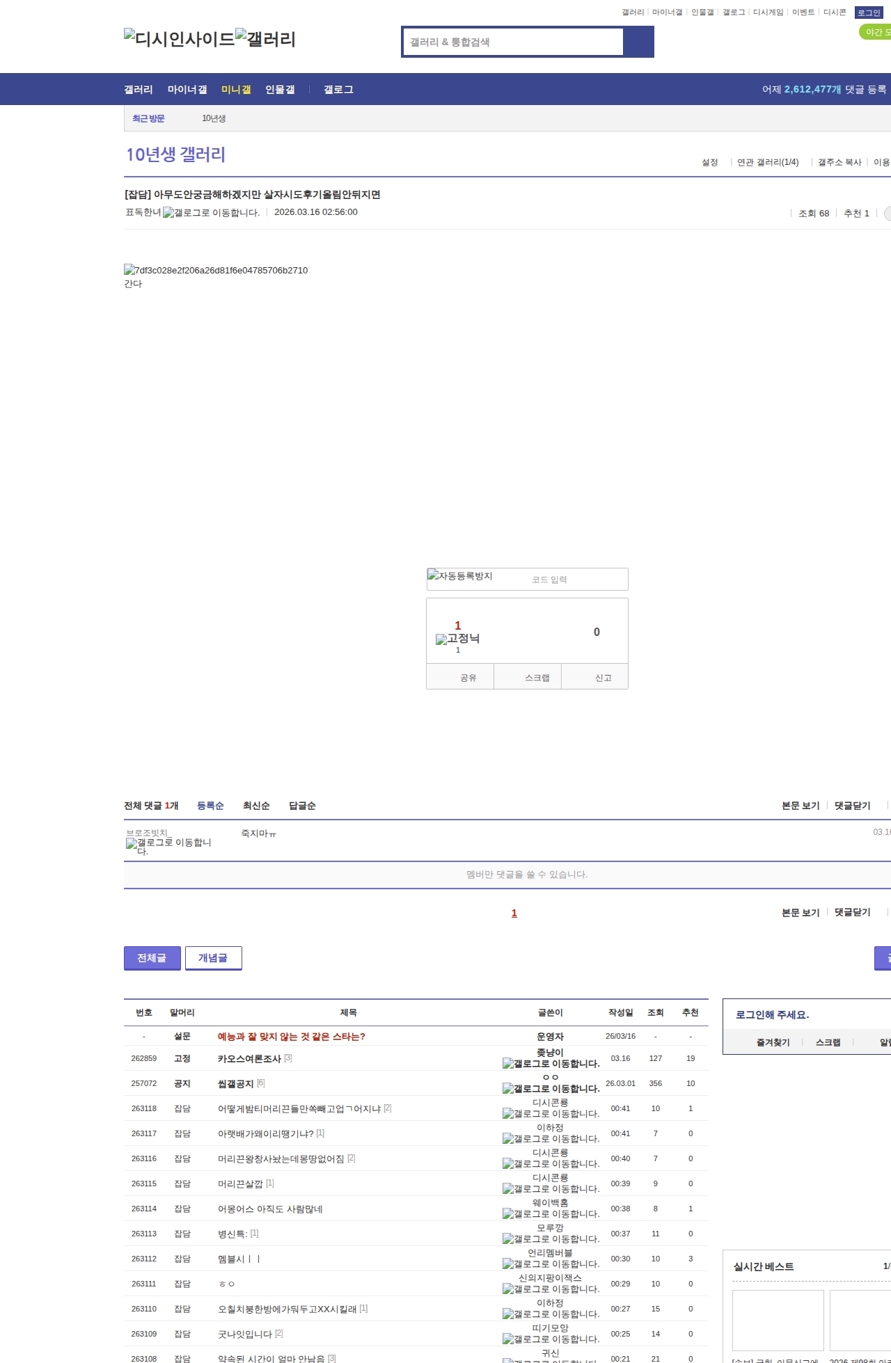This screenshot has height=1363, width=891.
Task: Click the search button beside search field
Action: point(638,42)
